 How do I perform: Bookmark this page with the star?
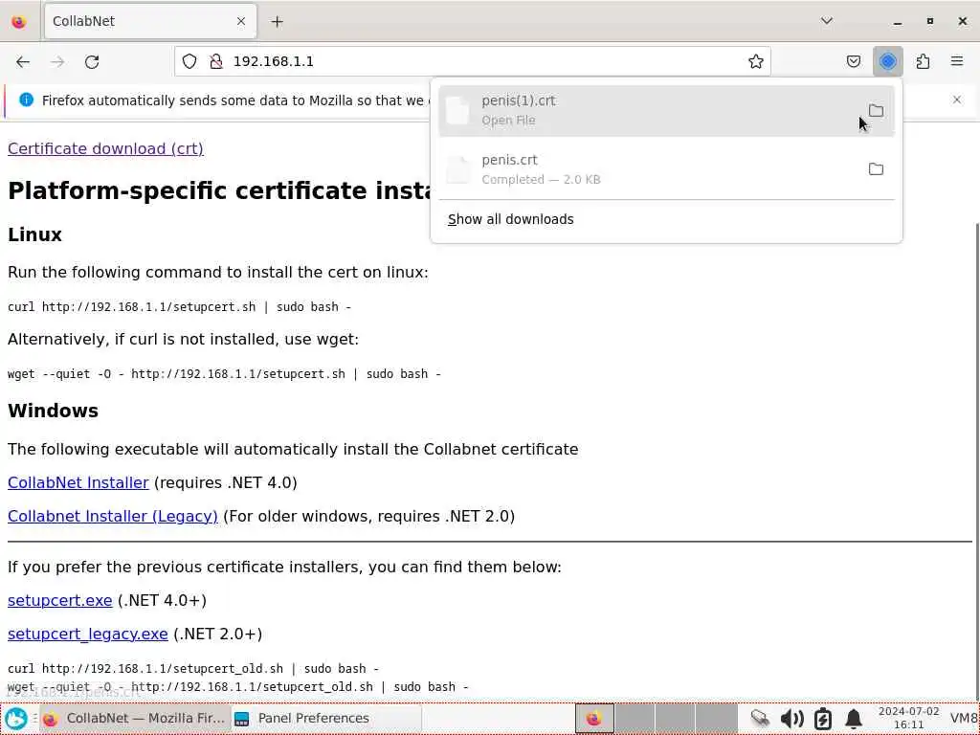point(756,61)
